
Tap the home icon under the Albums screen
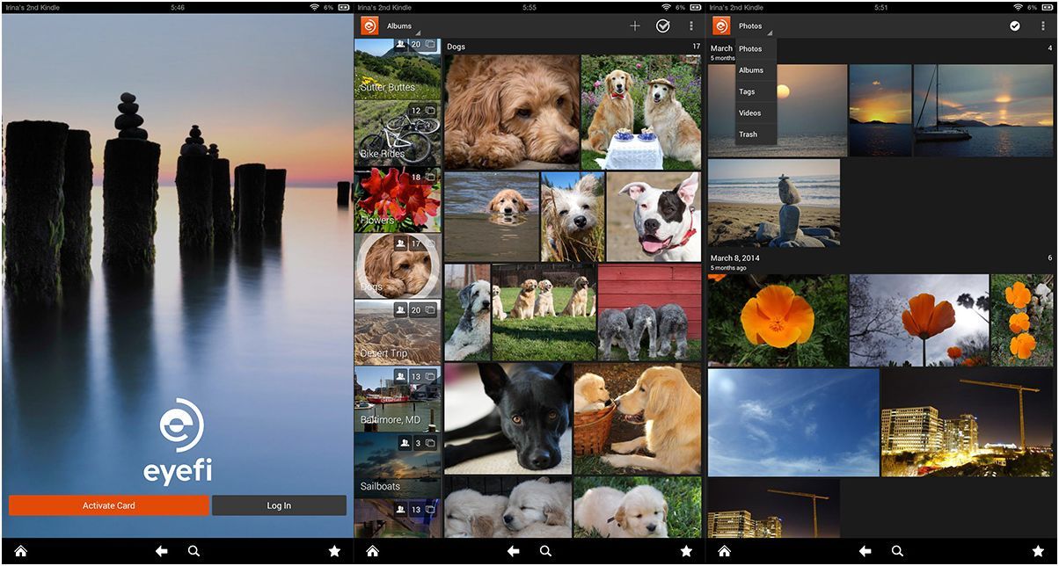[372, 551]
